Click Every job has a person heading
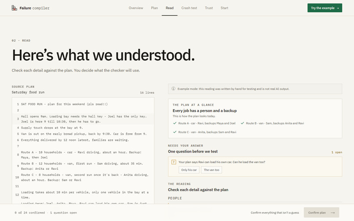Image resolution: width=354 pixels, height=221 pixels. pos(205,110)
